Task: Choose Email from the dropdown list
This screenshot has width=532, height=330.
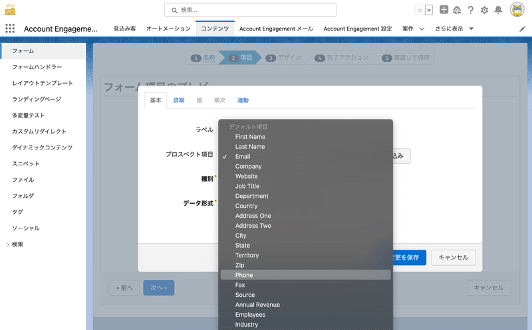Action: 305,156
